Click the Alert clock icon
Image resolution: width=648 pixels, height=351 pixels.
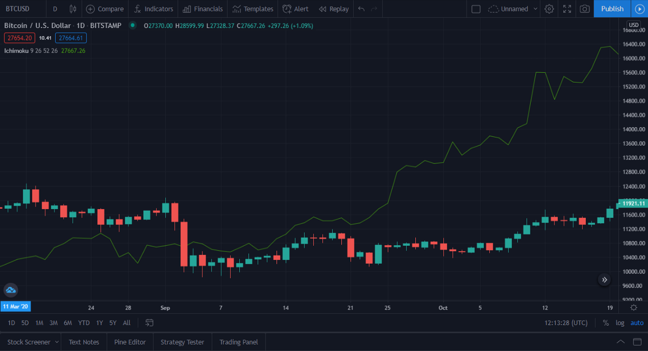pos(287,9)
